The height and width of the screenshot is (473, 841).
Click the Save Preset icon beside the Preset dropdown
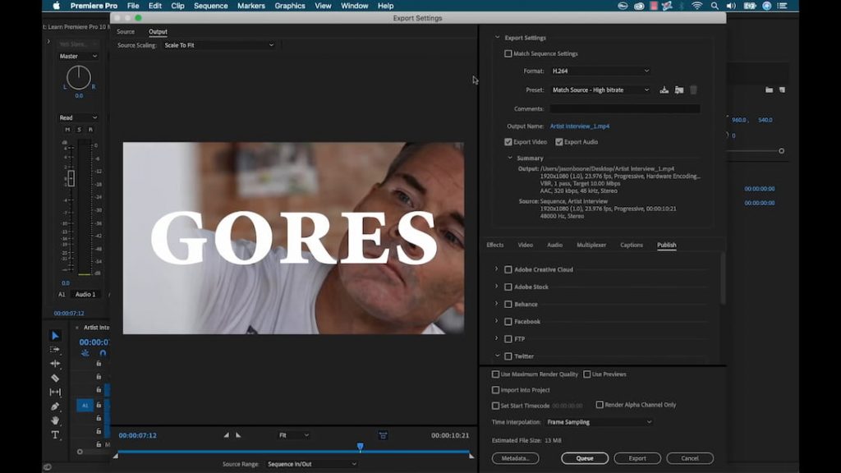click(664, 90)
